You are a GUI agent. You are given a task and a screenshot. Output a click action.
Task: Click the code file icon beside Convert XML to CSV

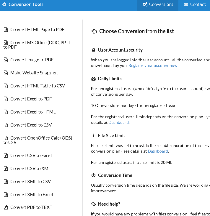6,182
